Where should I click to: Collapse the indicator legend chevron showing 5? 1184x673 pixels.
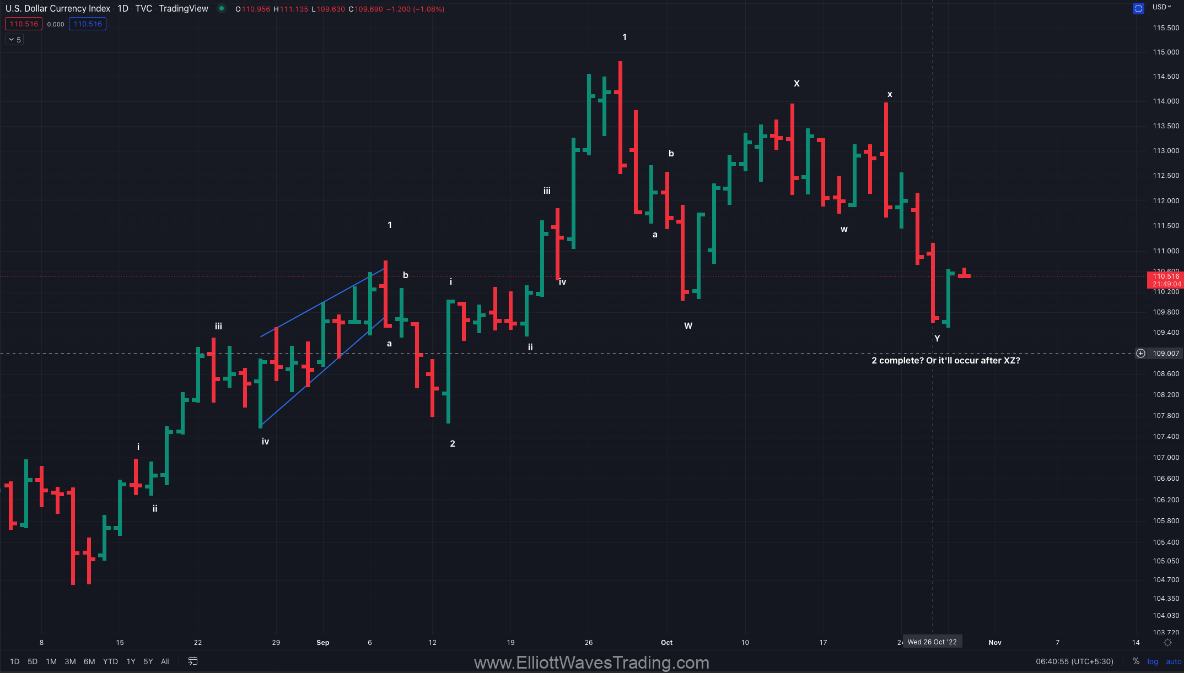coord(15,40)
